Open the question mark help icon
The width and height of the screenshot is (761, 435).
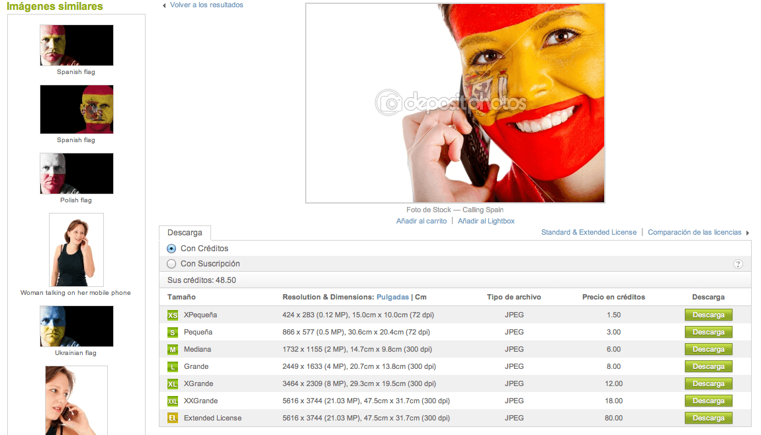(x=738, y=264)
